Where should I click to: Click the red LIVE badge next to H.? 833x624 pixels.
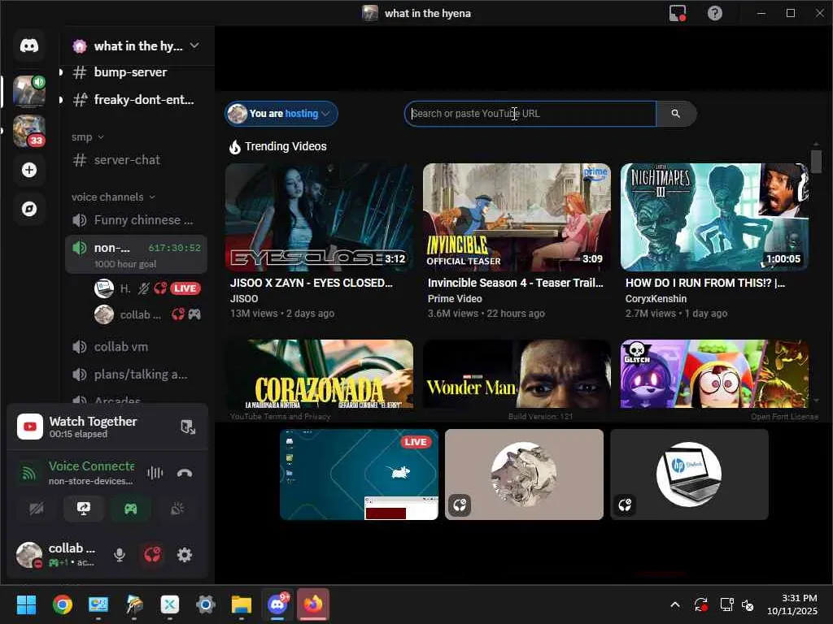tap(185, 288)
